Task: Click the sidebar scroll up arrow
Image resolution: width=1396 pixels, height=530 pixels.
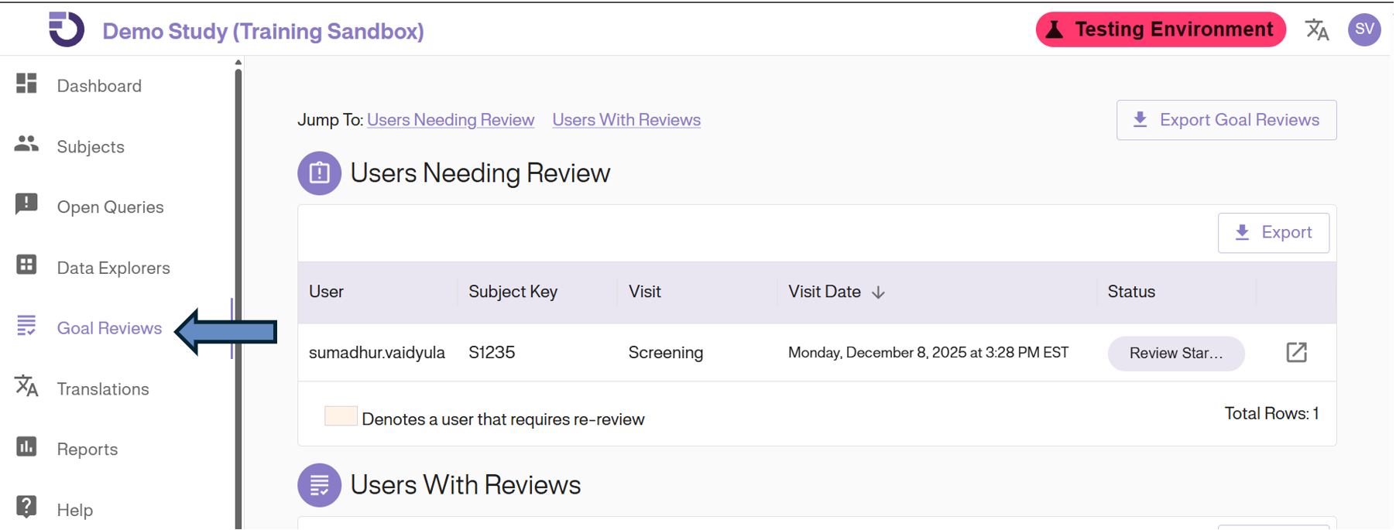Action: 238,63
